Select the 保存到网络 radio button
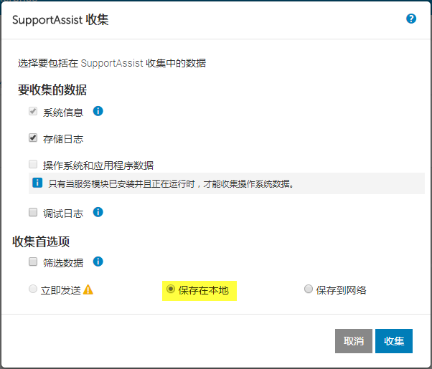This screenshot has height=369, width=432. 309,289
